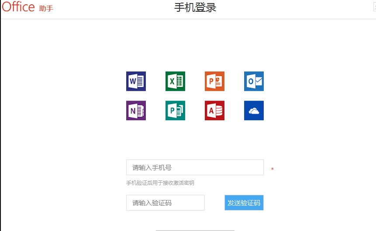Click the 发送验证码 button

(244, 203)
